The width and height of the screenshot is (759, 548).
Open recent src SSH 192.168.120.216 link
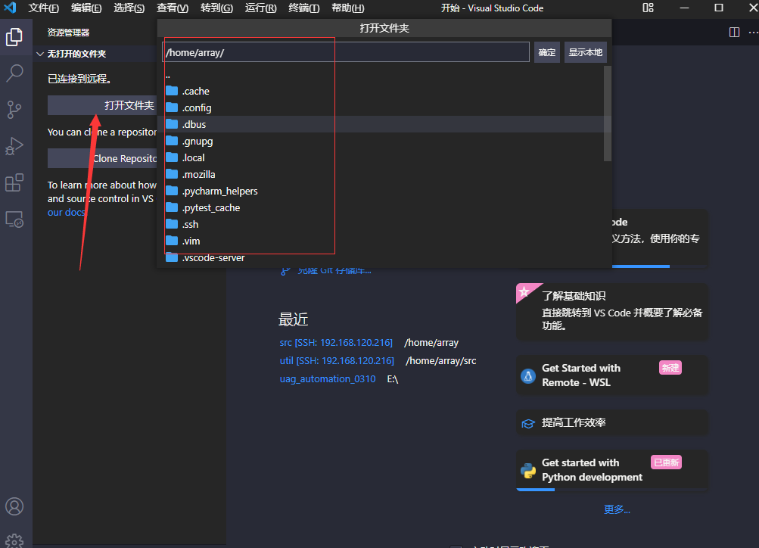[336, 342]
